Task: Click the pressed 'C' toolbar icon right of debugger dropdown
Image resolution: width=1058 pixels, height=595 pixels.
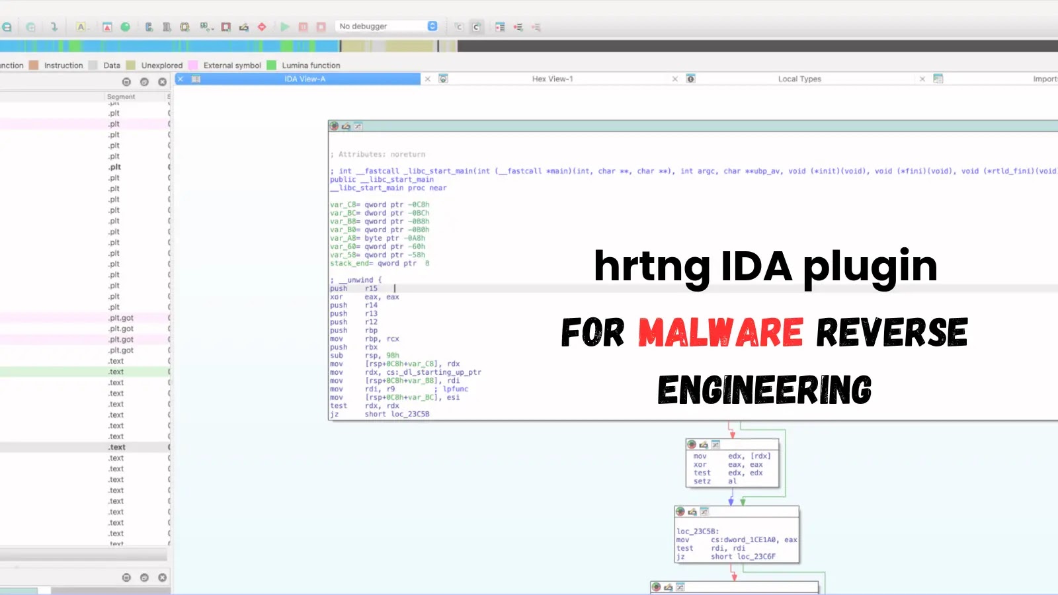Action: pyautogui.click(x=476, y=27)
